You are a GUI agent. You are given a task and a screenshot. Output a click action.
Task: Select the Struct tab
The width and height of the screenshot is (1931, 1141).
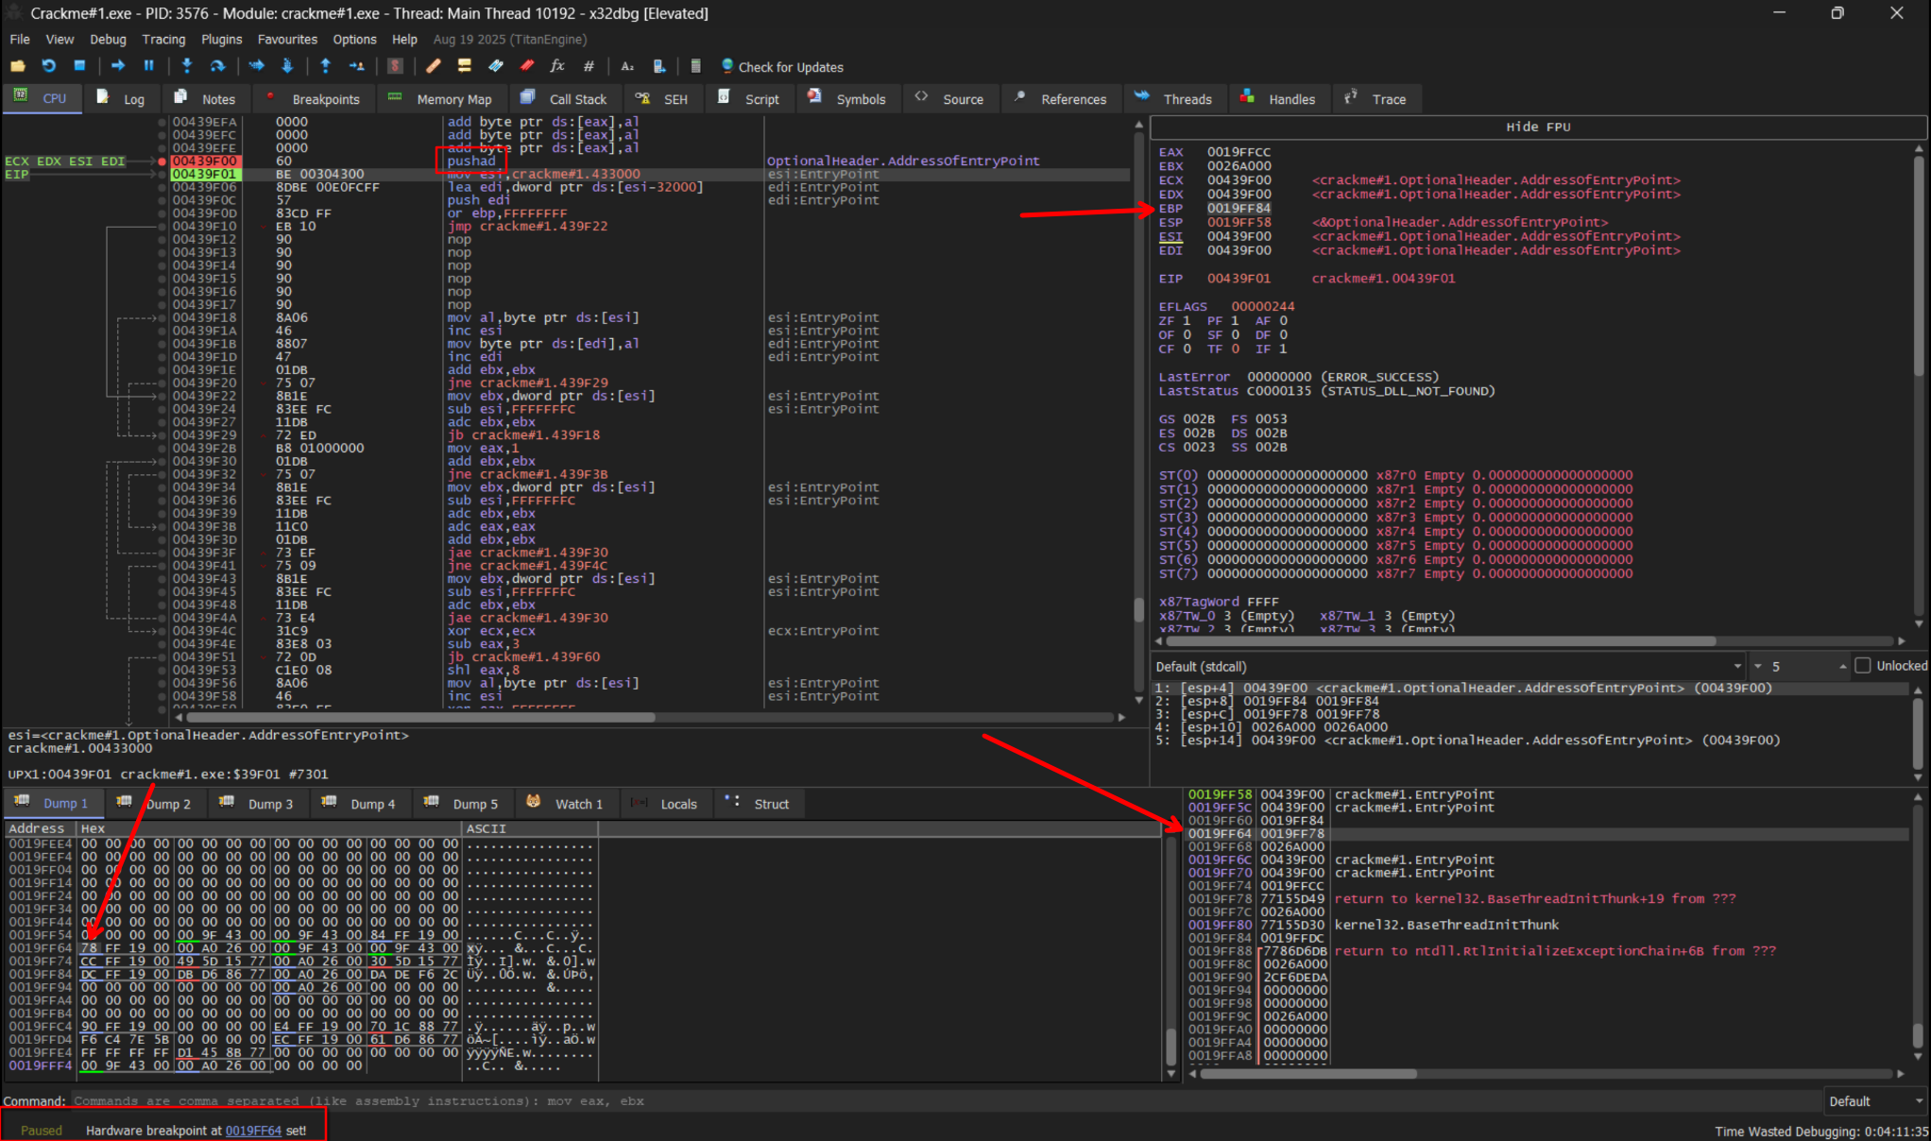758,804
